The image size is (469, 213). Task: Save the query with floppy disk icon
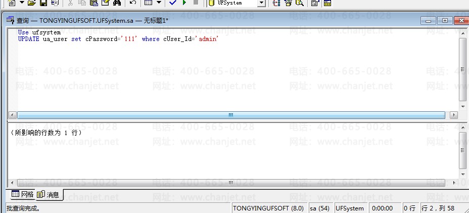point(43,3)
